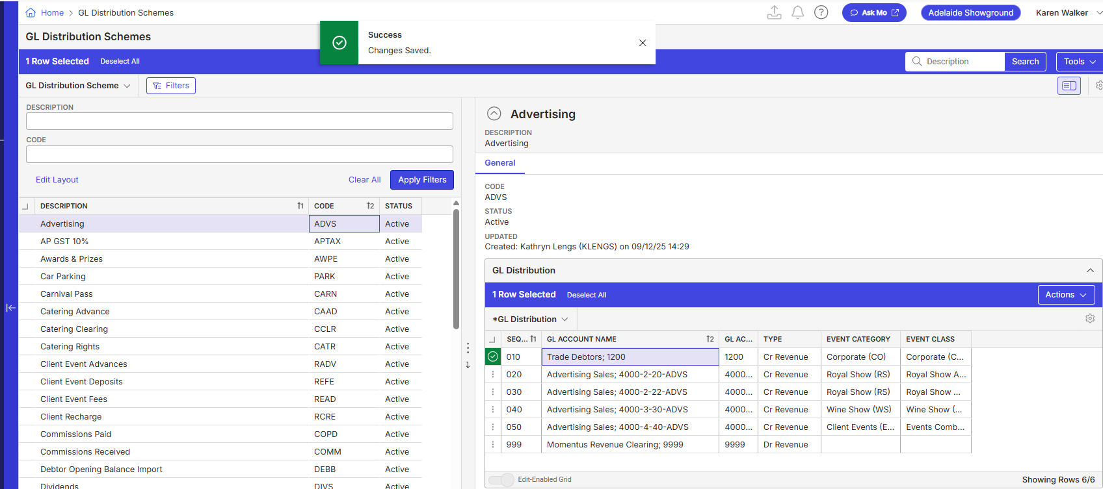The height and width of the screenshot is (489, 1103).
Task: Click the Edit Layout link
Action: tap(57, 180)
